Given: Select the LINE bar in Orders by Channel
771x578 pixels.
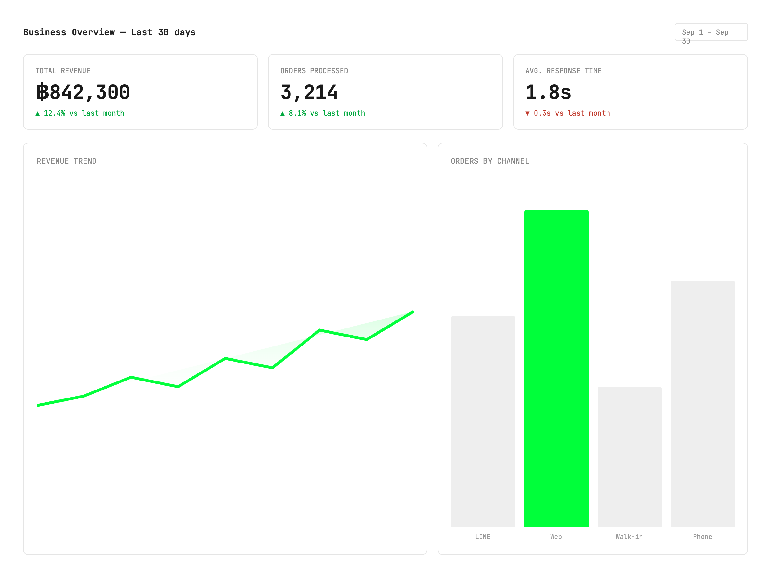Looking at the screenshot, I should 483,422.
